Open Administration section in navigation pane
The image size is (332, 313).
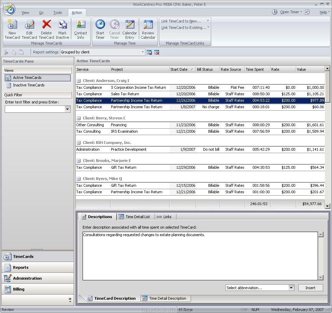point(38,278)
